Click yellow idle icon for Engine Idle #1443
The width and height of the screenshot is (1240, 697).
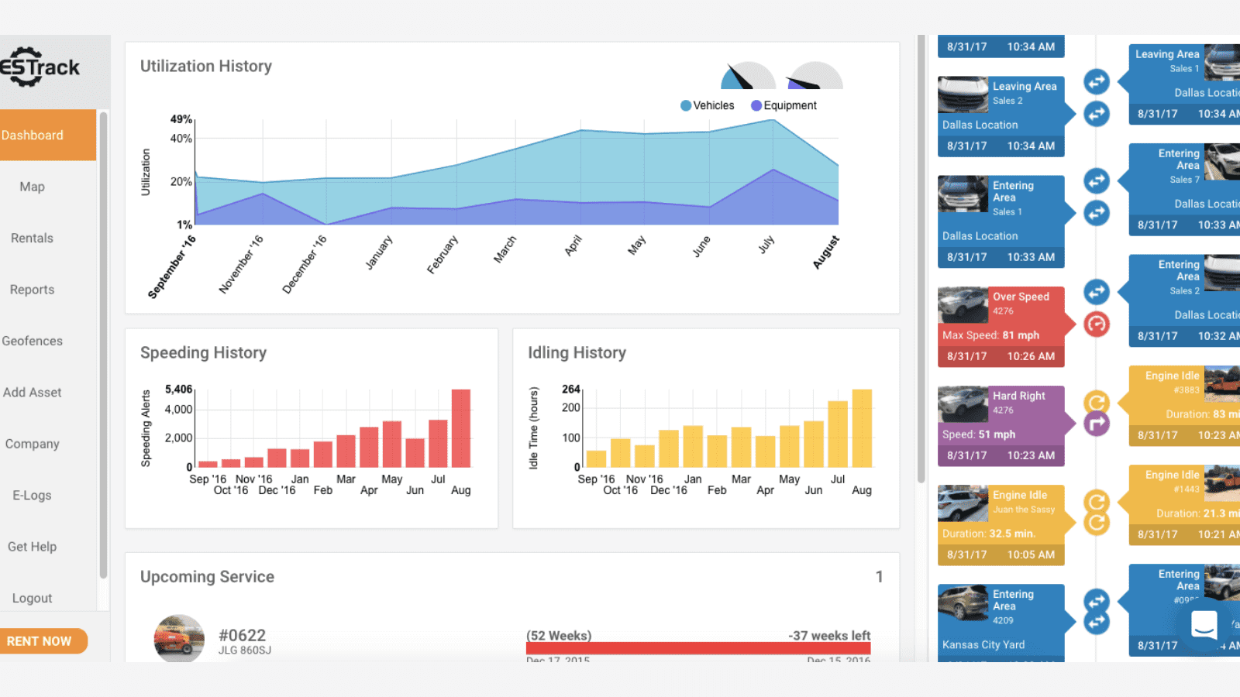pos(1097,501)
